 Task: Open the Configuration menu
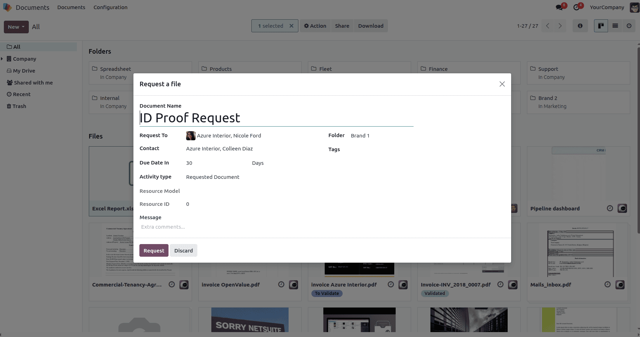click(111, 7)
